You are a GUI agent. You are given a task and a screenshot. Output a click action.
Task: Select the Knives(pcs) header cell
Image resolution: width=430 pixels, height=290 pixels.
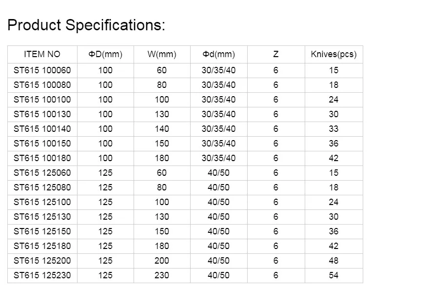pos(334,54)
